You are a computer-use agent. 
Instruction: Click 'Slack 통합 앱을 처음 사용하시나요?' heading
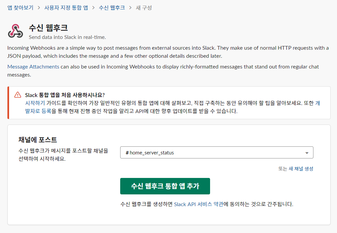click(65, 95)
